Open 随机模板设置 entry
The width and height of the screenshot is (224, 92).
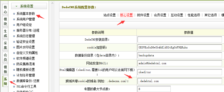[x=26, y=70]
